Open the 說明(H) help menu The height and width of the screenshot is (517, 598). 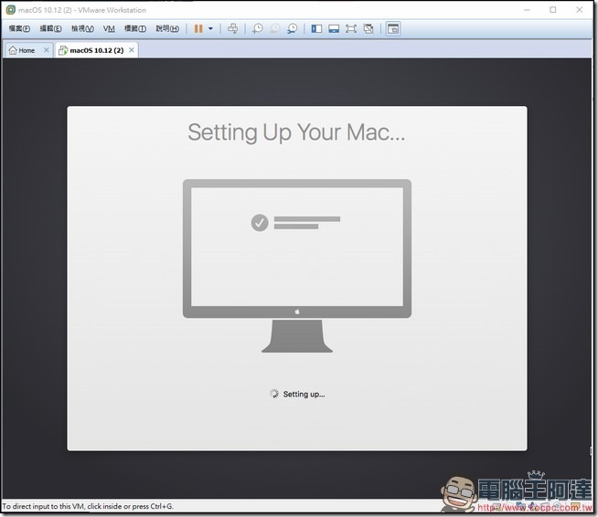pos(167,28)
